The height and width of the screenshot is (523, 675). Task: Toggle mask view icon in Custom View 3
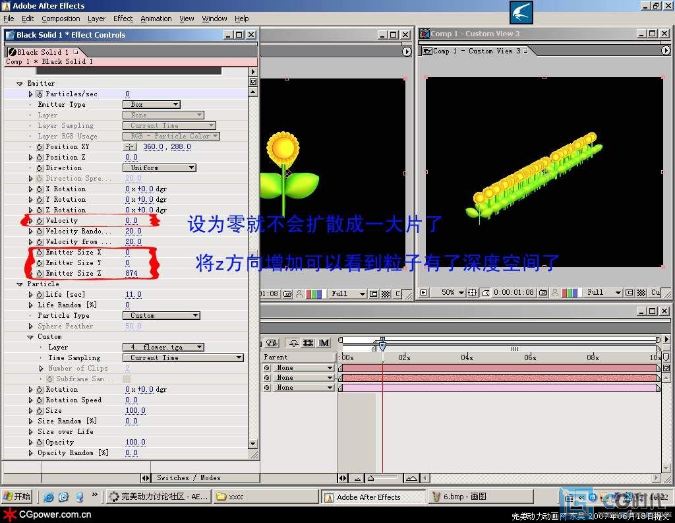(485, 293)
